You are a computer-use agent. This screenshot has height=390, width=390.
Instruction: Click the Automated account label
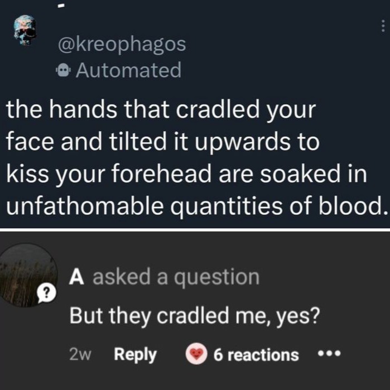point(128,70)
